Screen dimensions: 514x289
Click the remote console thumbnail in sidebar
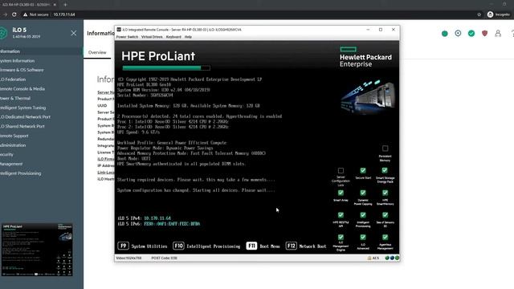(37, 250)
